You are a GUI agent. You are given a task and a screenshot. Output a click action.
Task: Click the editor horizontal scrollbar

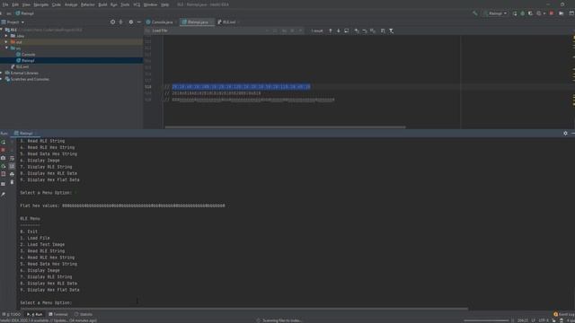286,127
